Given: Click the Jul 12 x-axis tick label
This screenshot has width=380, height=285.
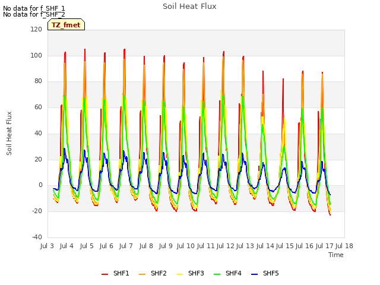Looking at the screenshot, I should pyautogui.click(x=225, y=246).
